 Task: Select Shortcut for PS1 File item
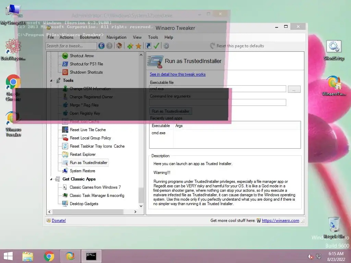click(x=86, y=64)
